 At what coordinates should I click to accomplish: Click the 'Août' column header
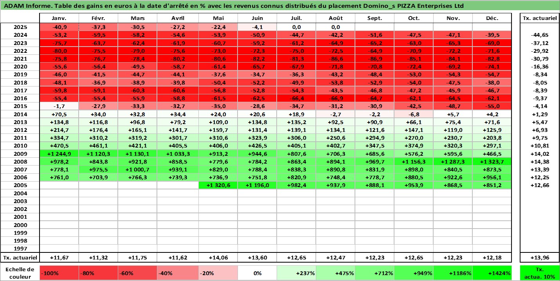tap(335, 18)
